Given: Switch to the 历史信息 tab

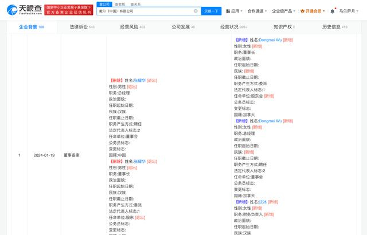Looking at the screenshot, I should pyautogui.click(x=335, y=27).
